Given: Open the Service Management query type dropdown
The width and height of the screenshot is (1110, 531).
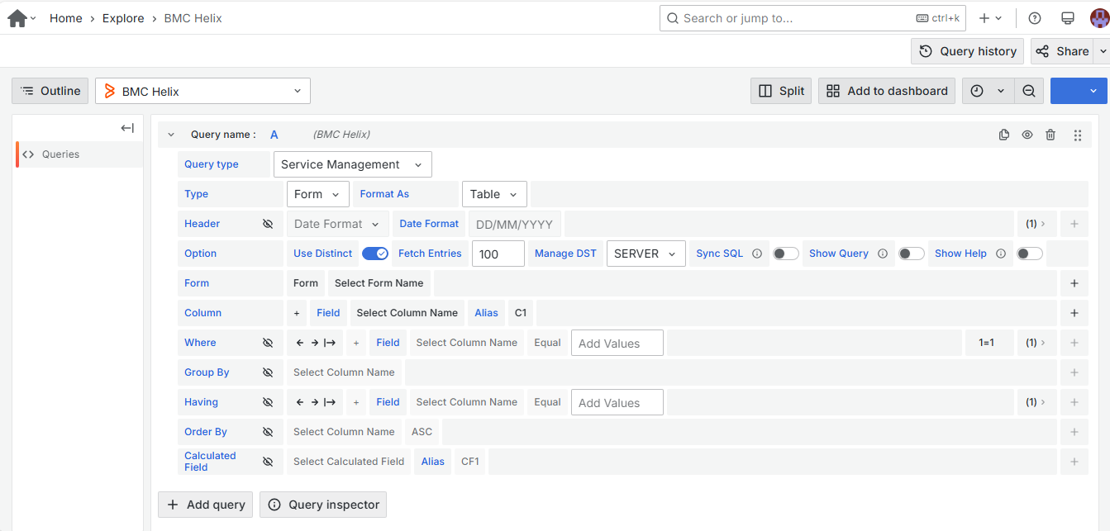Looking at the screenshot, I should coord(353,164).
